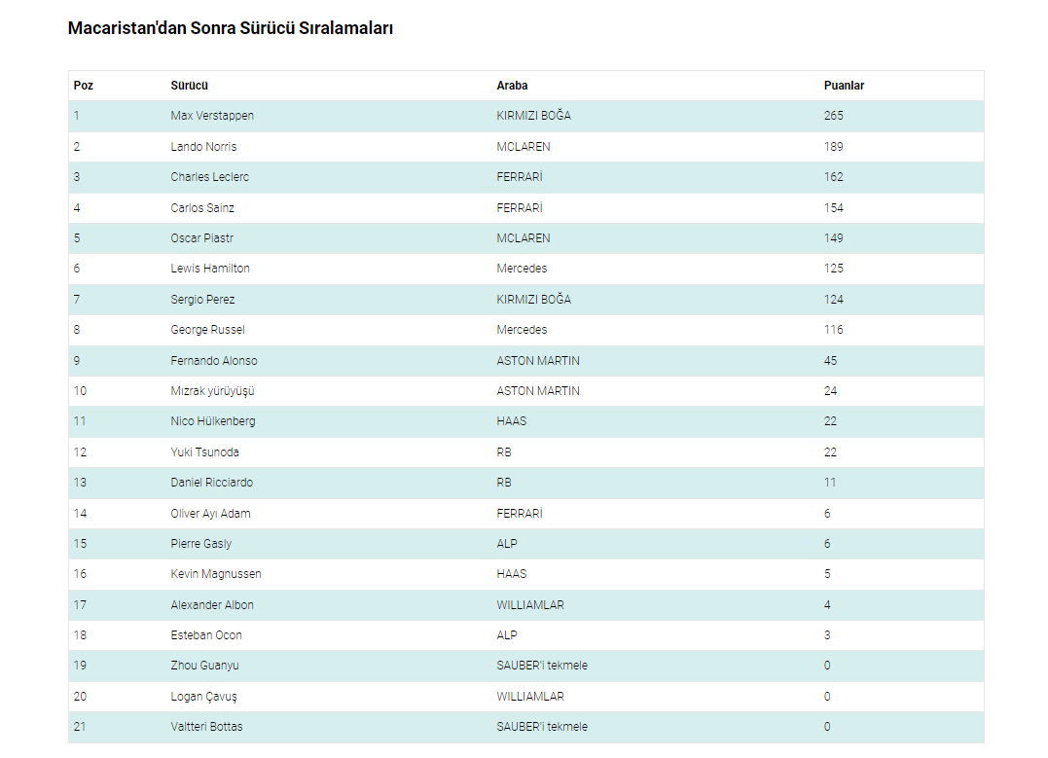Click HAAS in Kevin Magnussen's row
This screenshot has width=1048, height=758.
point(511,574)
